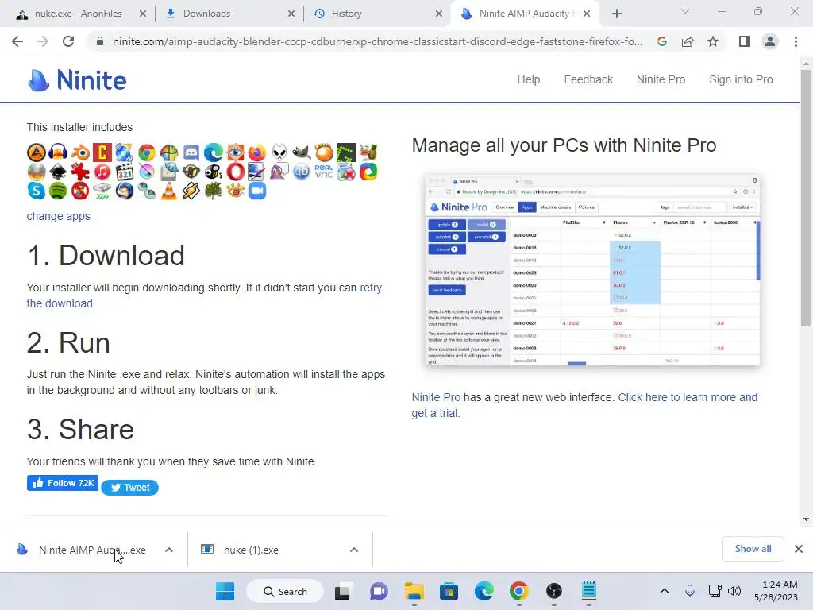Click the address bar URL
813x610 pixels.
point(377,41)
